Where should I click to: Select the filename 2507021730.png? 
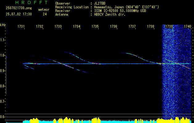click(x=19, y=8)
